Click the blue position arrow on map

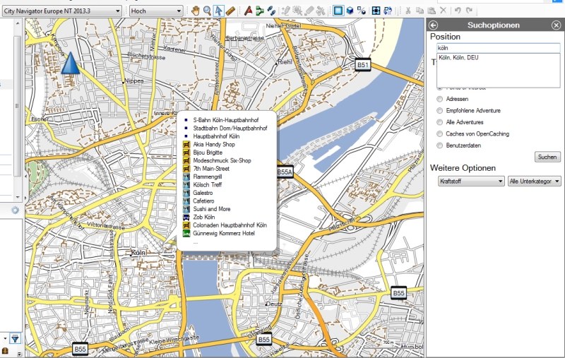(x=69, y=64)
